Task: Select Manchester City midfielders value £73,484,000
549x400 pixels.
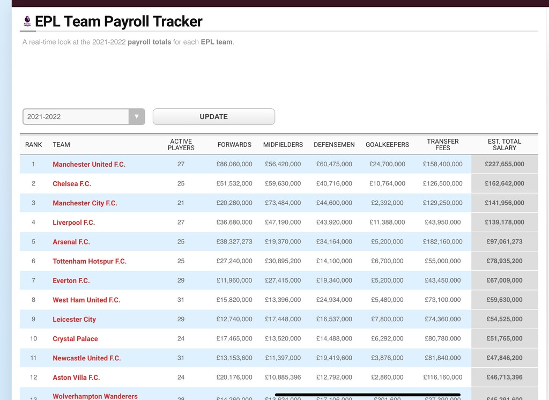Action: (x=283, y=203)
